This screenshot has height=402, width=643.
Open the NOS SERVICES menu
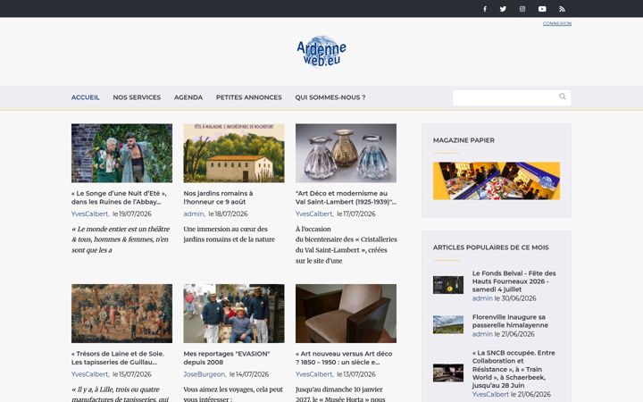point(137,97)
